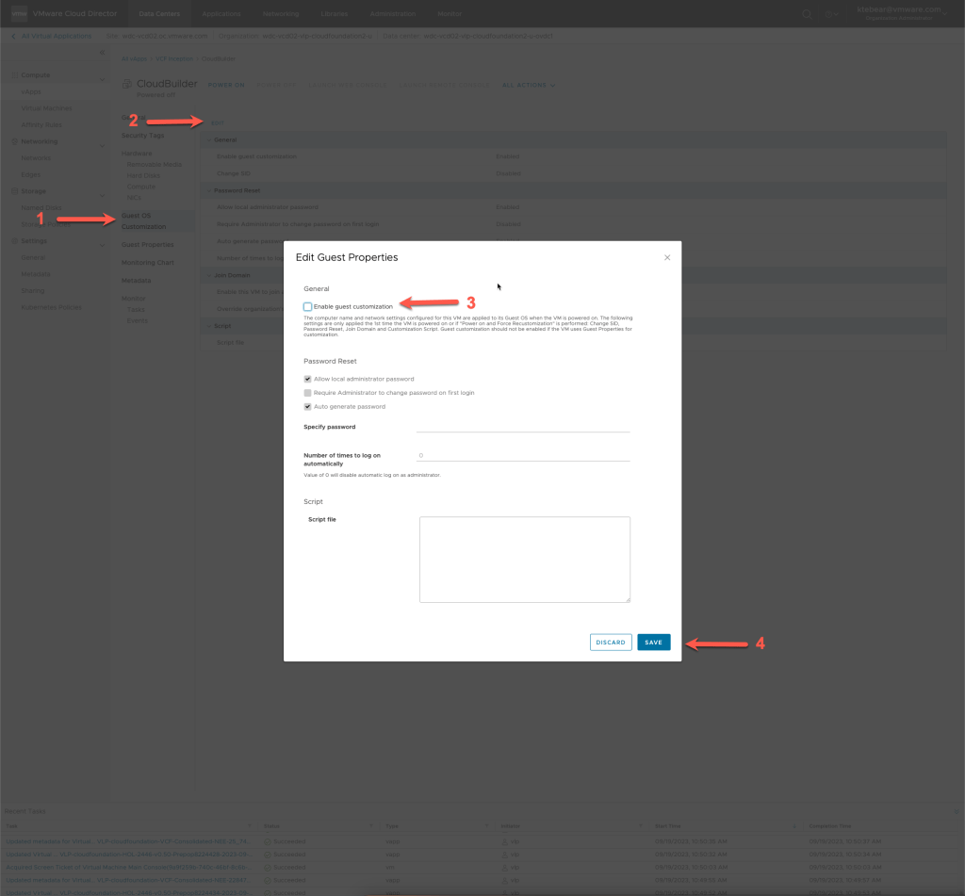Open Affinity Rules in left navigation
The width and height of the screenshot is (965, 896).
click(x=41, y=125)
